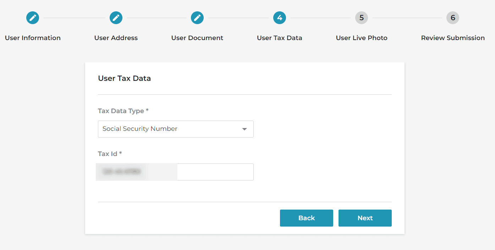Click the User Information step label
This screenshot has width=495, height=250.
(x=33, y=38)
